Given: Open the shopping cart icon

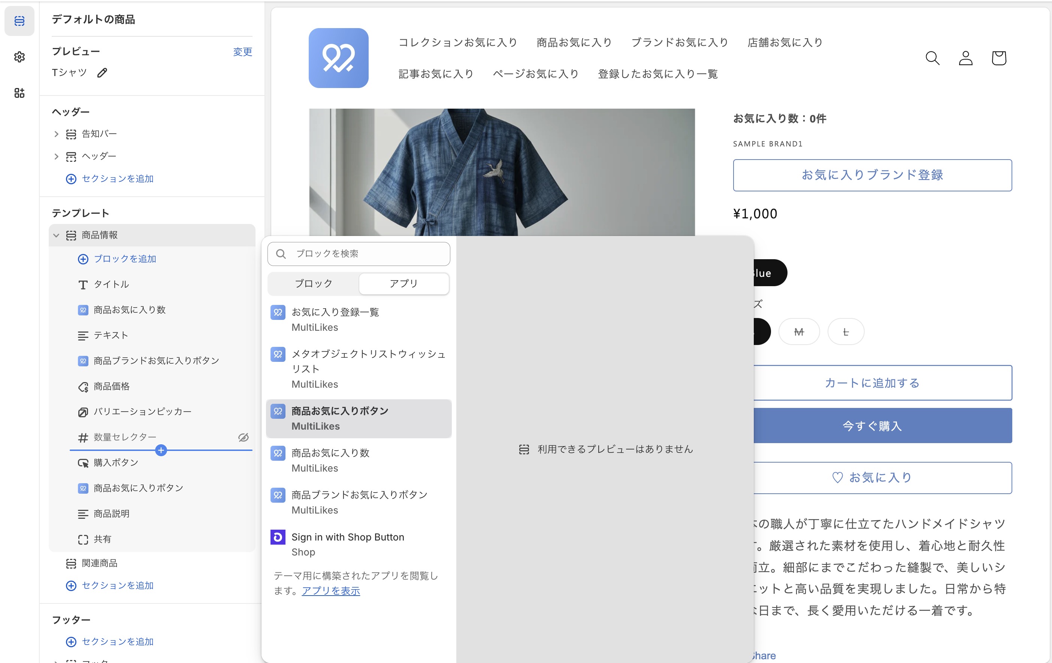Looking at the screenshot, I should coord(998,58).
